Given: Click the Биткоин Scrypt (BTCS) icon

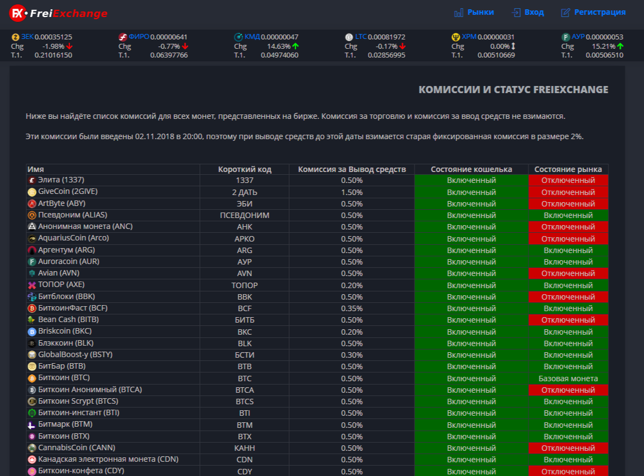Looking at the screenshot, I should coord(32,402).
